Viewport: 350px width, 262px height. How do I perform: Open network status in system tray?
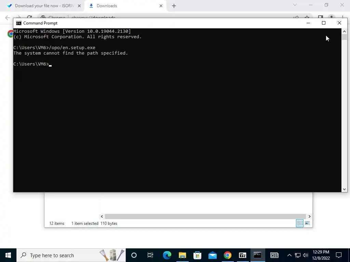pyautogui.click(x=298, y=255)
